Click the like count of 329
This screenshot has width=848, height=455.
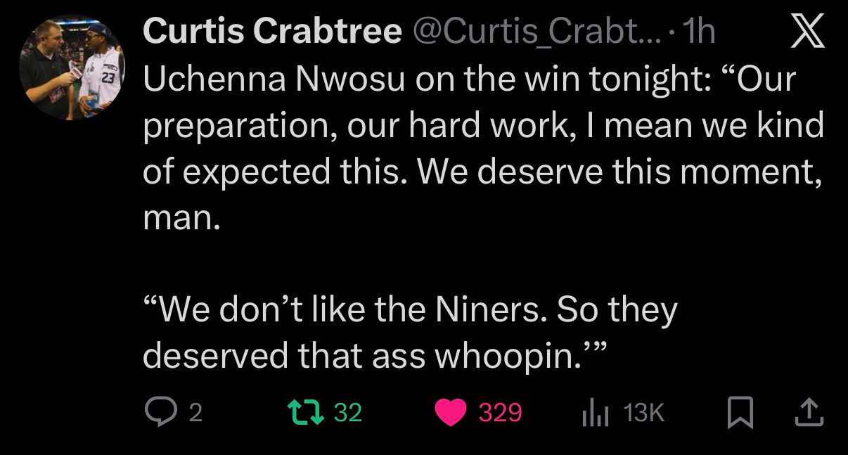click(500, 413)
